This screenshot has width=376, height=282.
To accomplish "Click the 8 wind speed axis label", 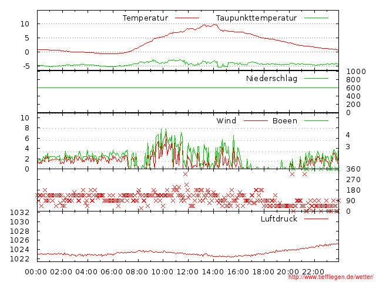I will (x=27, y=128).
